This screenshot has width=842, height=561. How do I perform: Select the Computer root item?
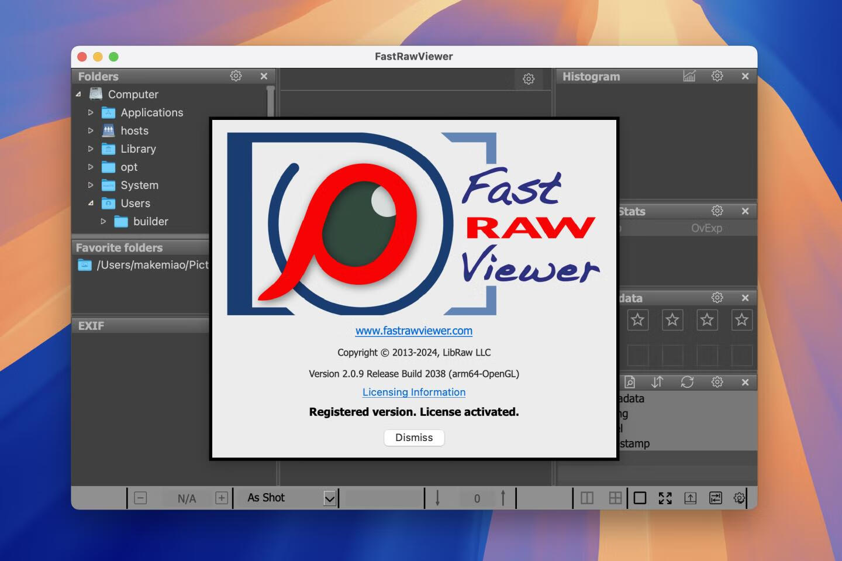point(133,94)
